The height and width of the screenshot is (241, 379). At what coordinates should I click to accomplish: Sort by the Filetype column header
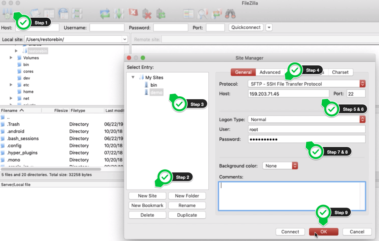(x=86, y=111)
